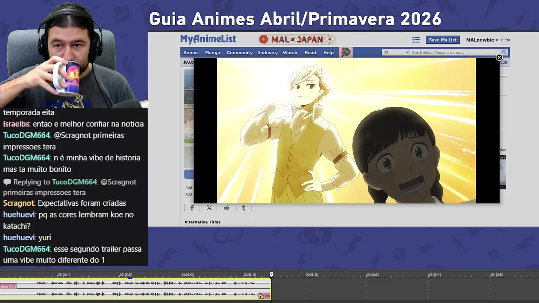Focus the Search Anime, Manga field

(455, 52)
